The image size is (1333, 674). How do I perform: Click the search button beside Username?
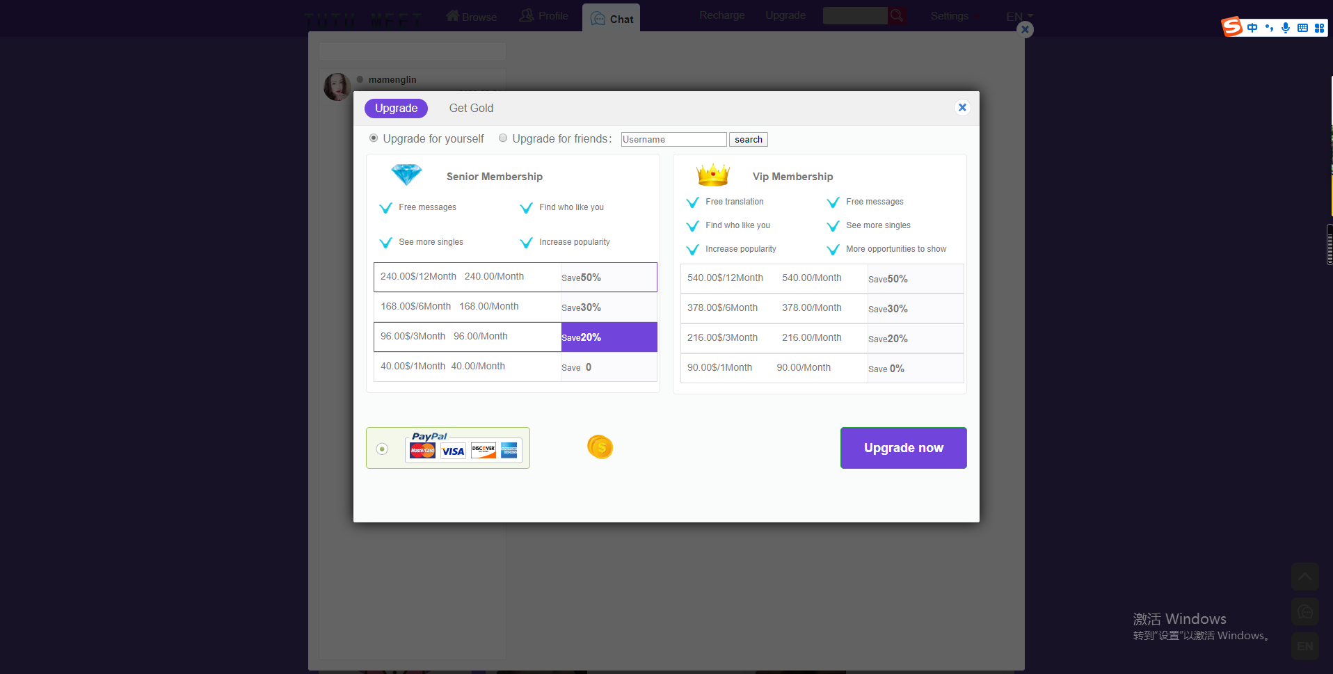pos(748,140)
